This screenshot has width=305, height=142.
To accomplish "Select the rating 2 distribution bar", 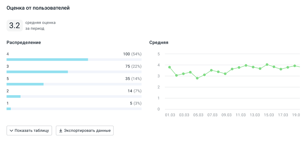I will coord(14,96).
